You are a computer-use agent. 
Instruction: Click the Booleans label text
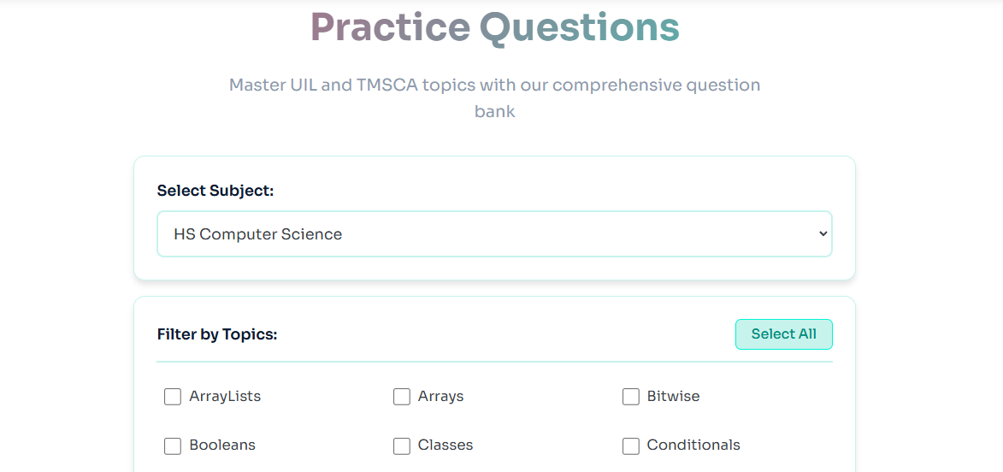coord(222,445)
